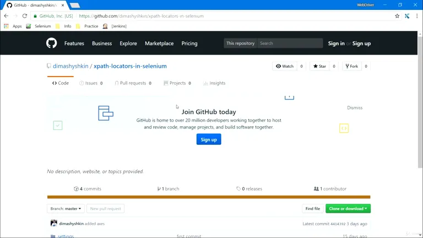This screenshot has width=423, height=238.
Task: Focus the repository Search field
Action: coord(290,43)
